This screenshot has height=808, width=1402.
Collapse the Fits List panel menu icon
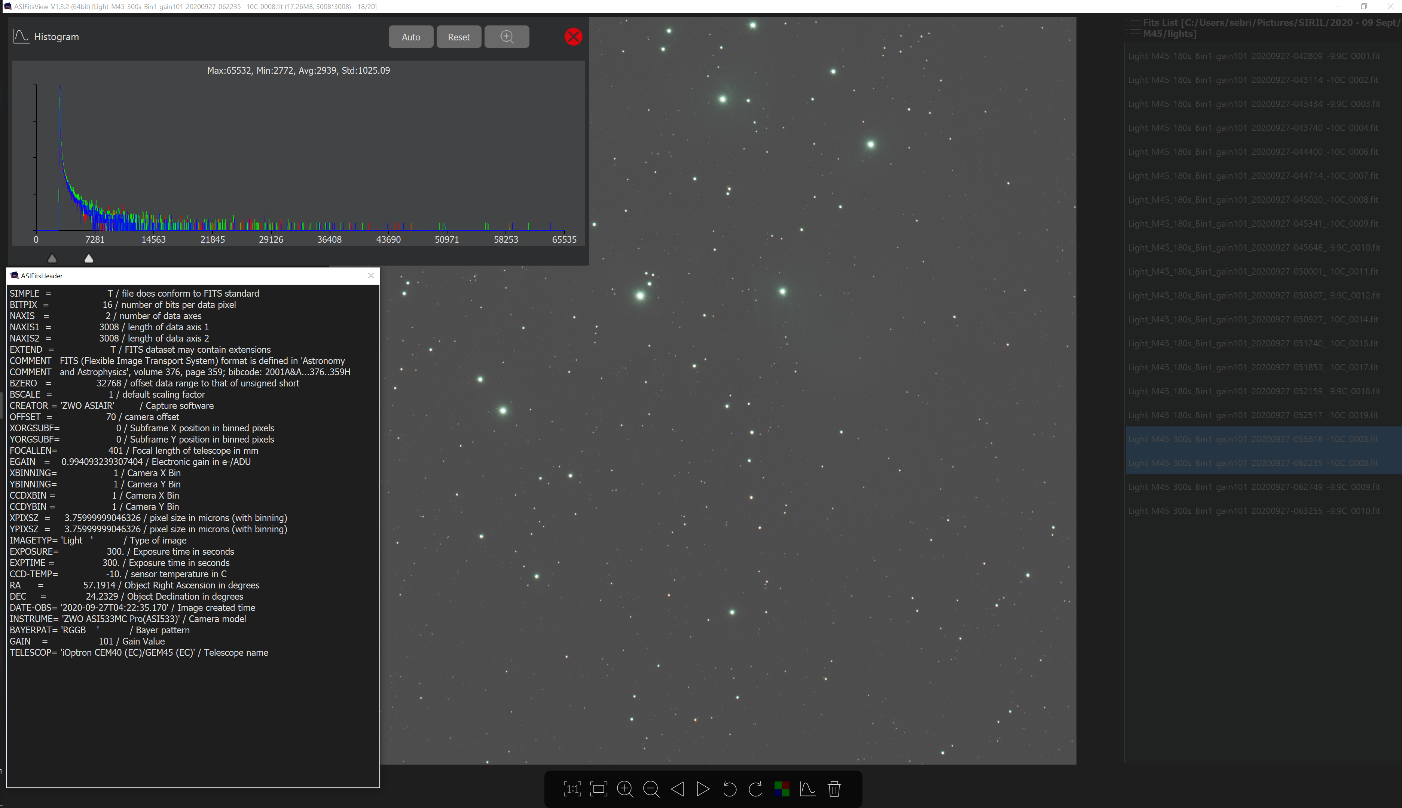(x=1133, y=28)
